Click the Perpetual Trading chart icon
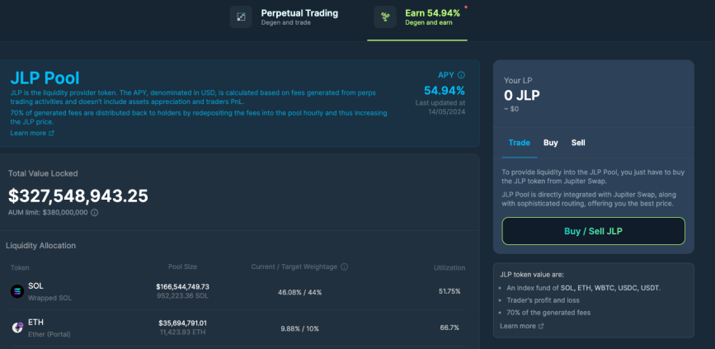Screen dimensions: 715x349 click(x=241, y=17)
